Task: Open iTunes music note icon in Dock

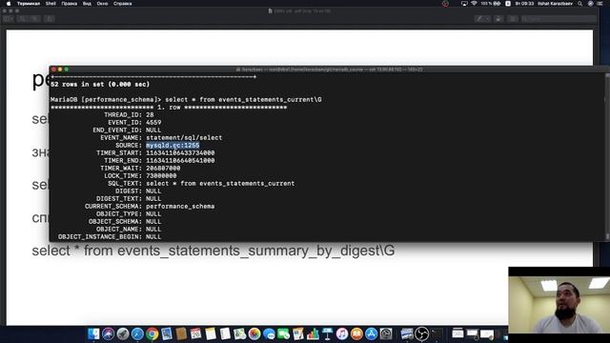Action: coord(342,333)
